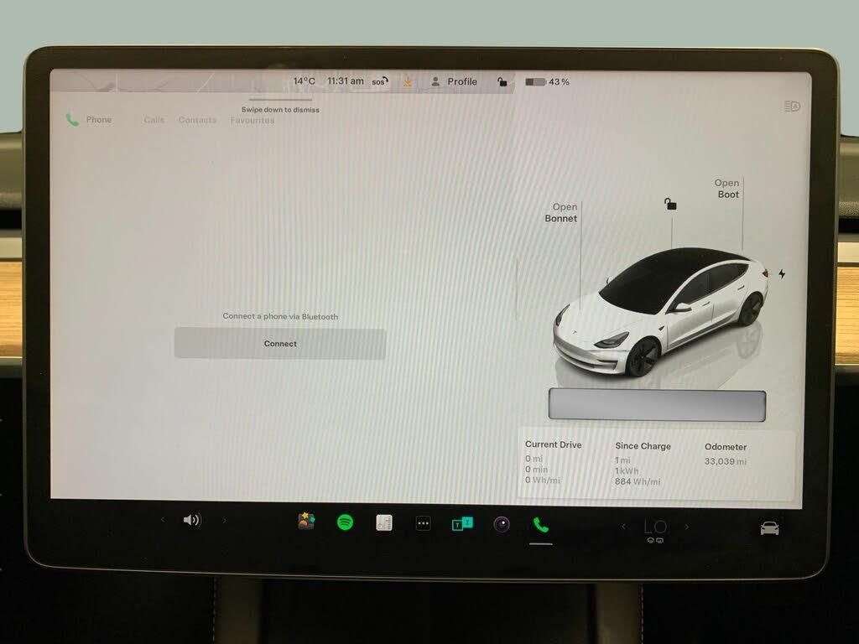Tap the SOS connectivity status icon

[x=380, y=81]
